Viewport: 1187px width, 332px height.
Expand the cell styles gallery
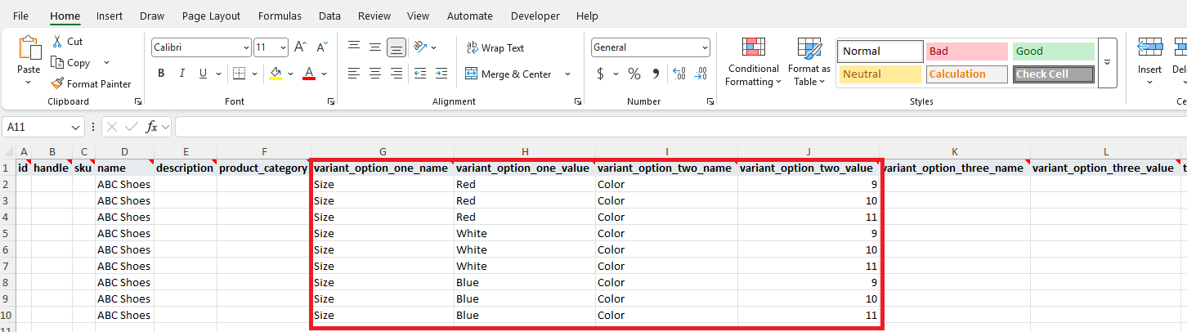point(1108,62)
